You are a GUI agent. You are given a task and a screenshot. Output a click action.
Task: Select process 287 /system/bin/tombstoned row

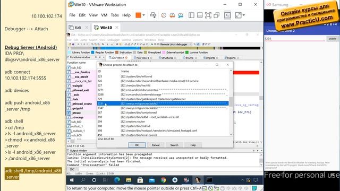pos(163,112)
